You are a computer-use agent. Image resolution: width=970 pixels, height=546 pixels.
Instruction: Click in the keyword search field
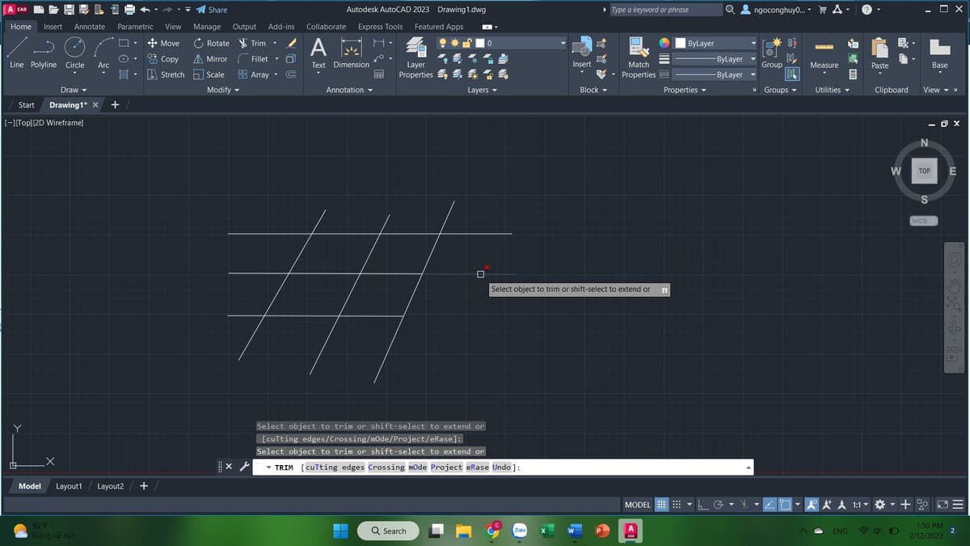[666, 10]
